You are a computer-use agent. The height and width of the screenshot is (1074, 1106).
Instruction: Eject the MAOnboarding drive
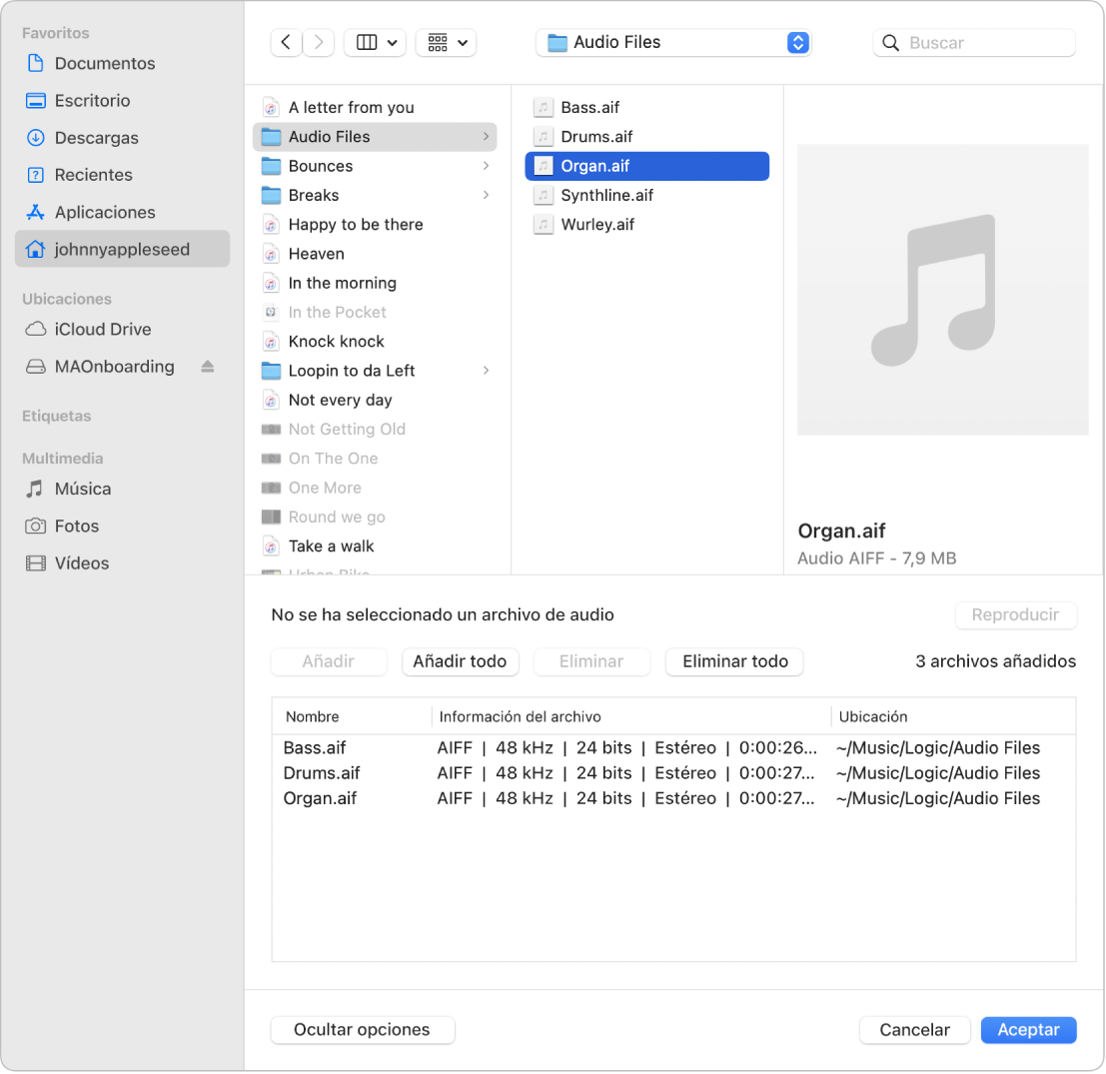206,367
